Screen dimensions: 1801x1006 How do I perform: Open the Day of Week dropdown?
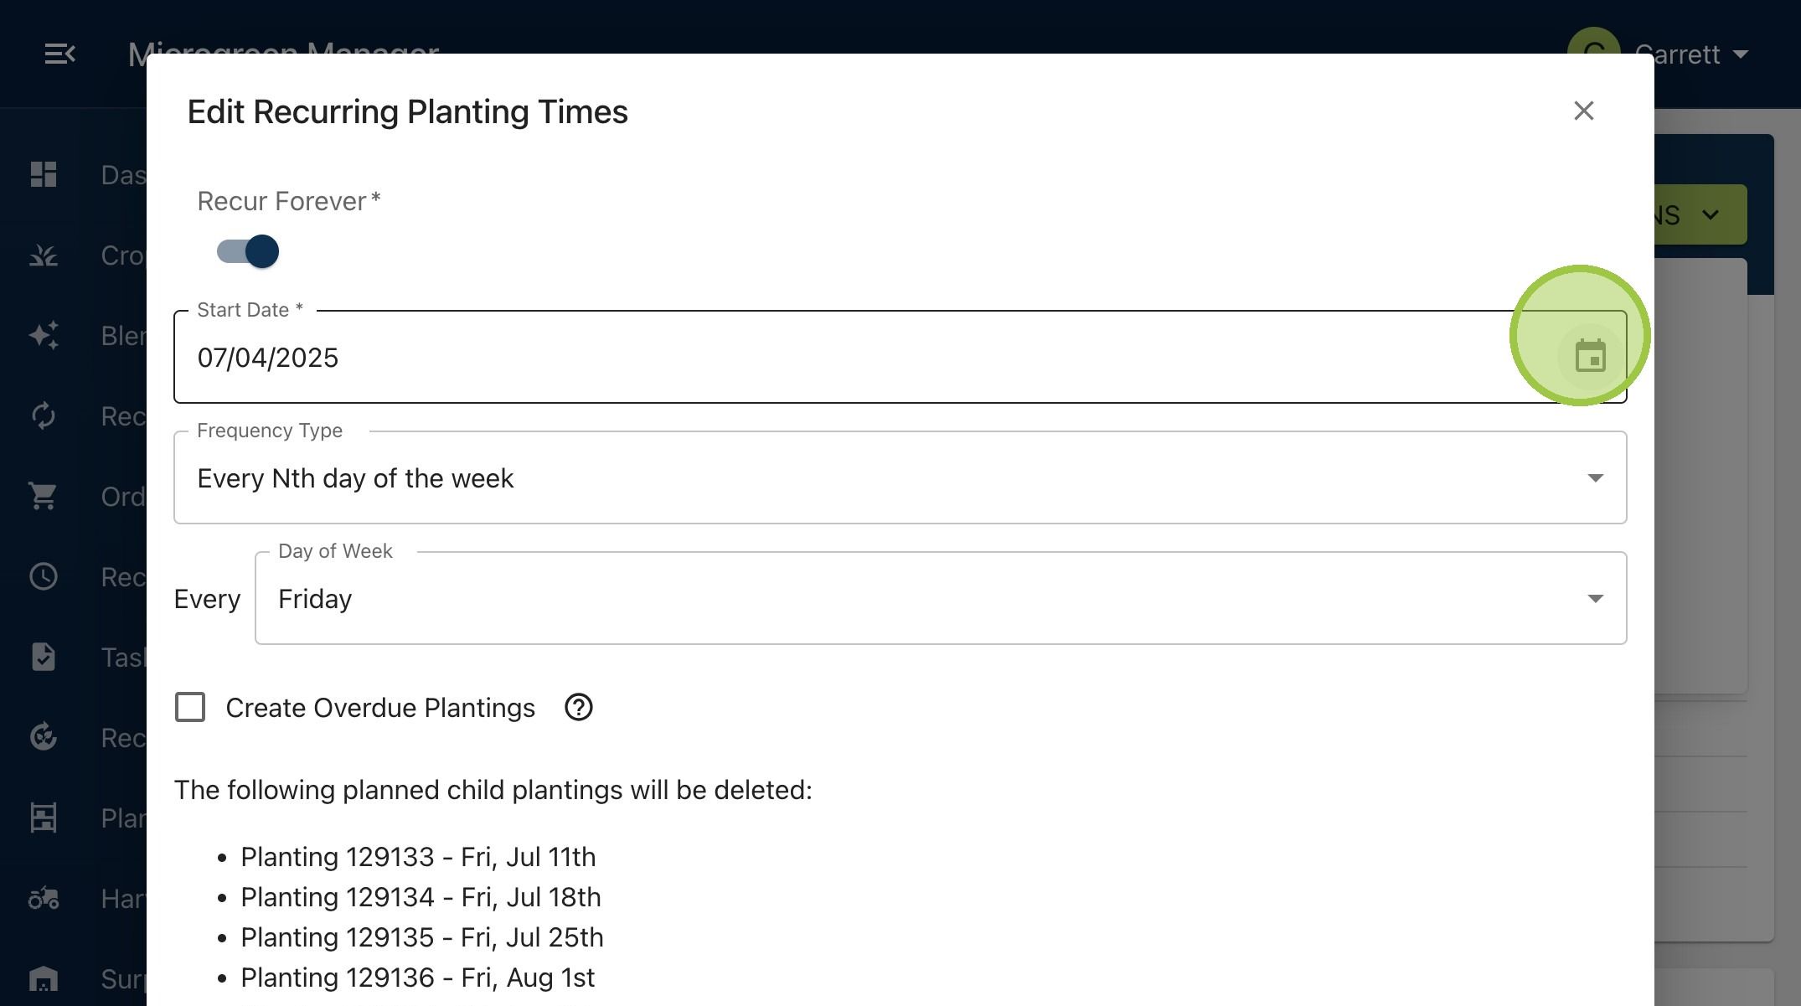pos(940,598)
